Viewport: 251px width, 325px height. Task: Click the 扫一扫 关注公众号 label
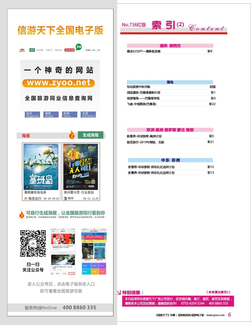click(33, 267)
